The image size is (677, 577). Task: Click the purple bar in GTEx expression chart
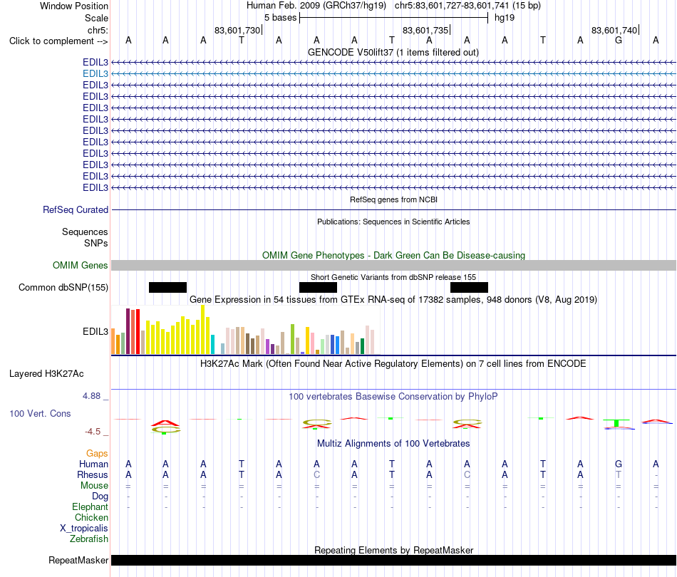tap(267, 346)
